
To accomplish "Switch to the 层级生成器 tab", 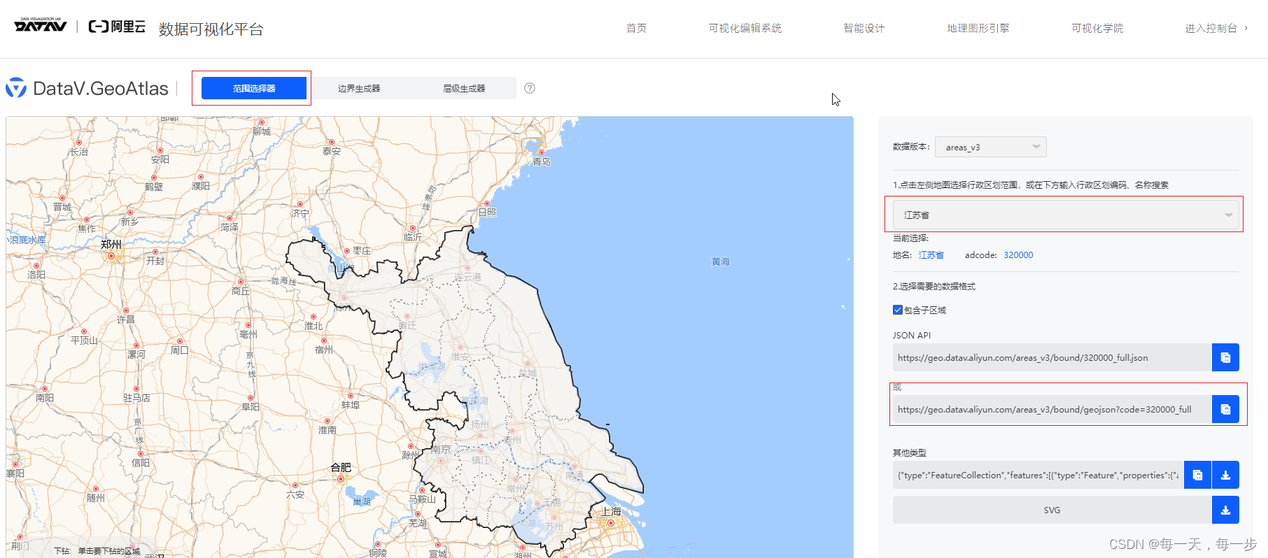I will coord(464,88).
